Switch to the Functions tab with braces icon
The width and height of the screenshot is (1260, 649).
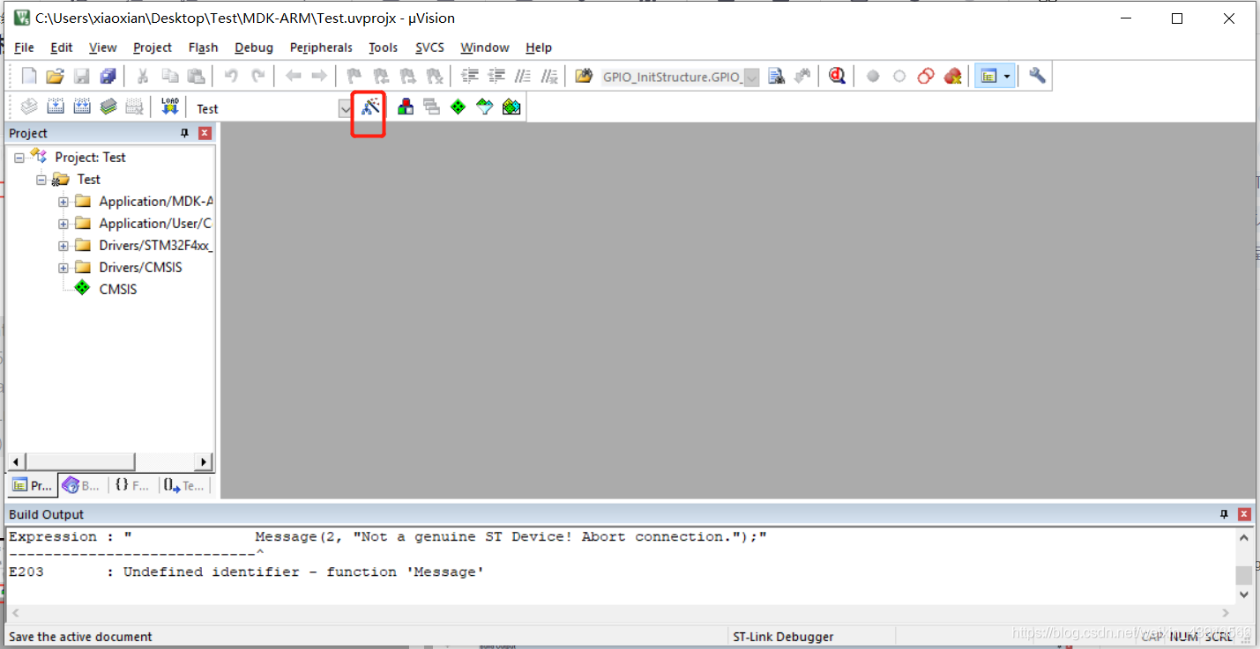pos(132,485)
